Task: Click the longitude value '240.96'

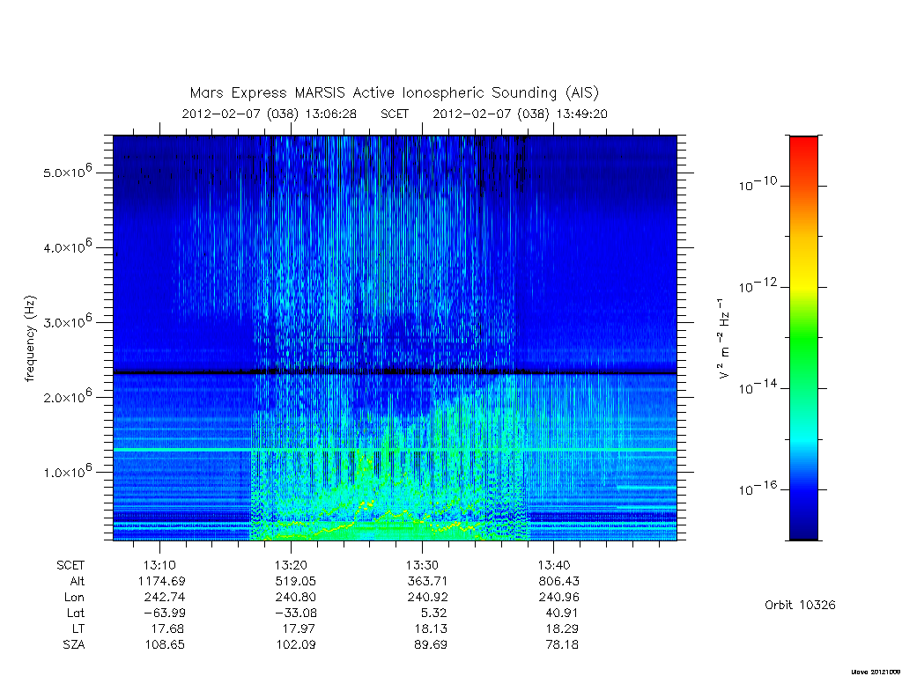Action: tap(558, 598)
